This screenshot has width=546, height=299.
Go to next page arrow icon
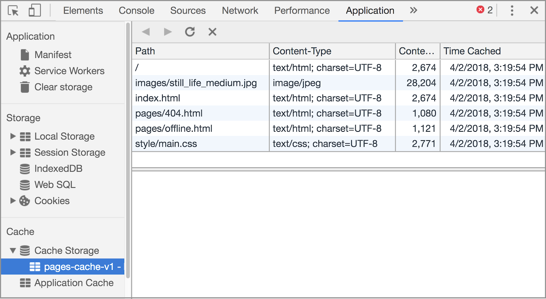point(168,32)
